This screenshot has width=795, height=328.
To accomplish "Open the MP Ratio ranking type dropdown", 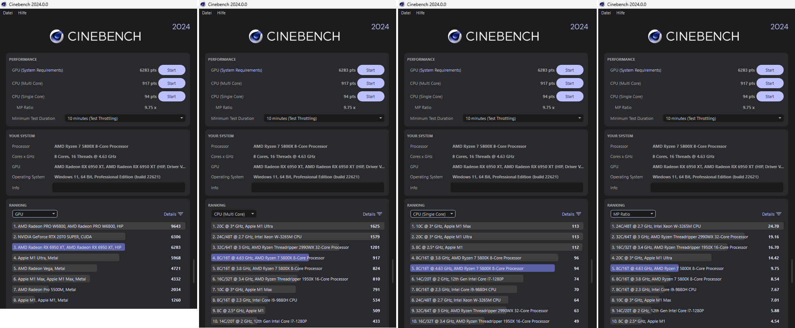I will coord(633,214).
